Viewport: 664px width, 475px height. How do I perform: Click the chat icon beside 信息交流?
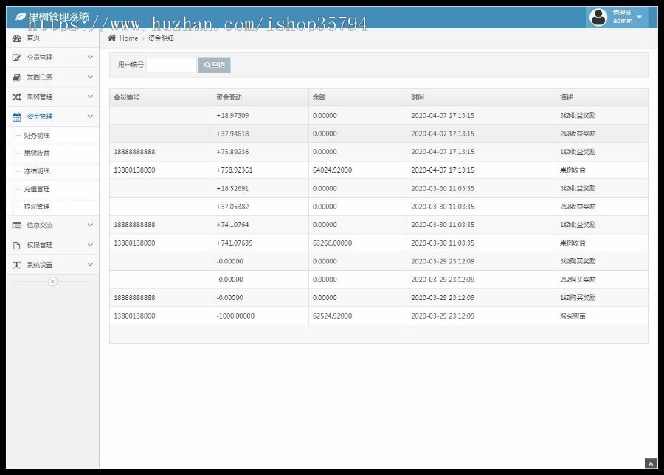[18, 225]
